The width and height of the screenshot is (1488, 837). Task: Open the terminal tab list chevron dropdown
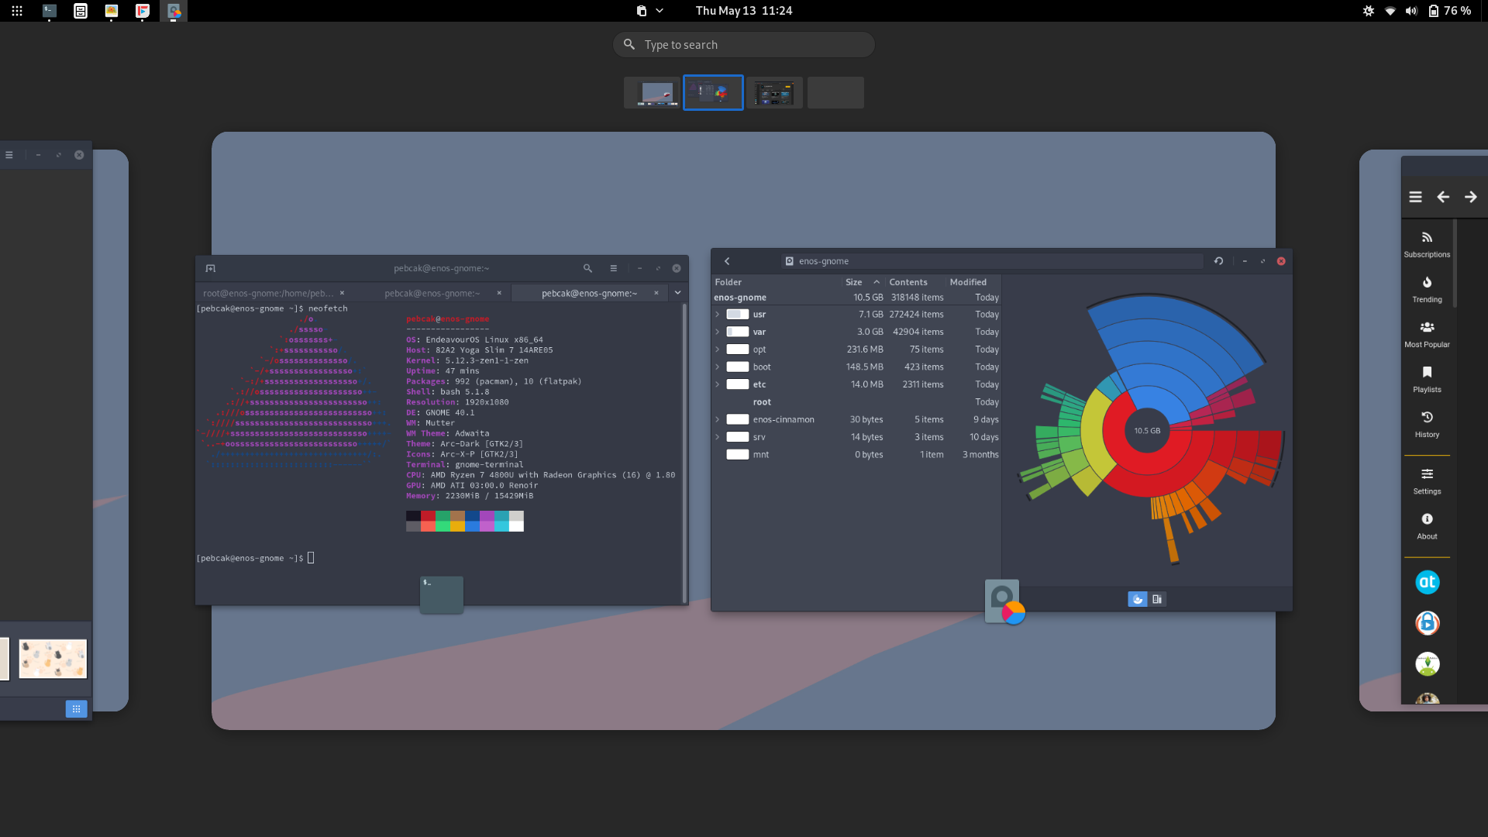(677, 293)
